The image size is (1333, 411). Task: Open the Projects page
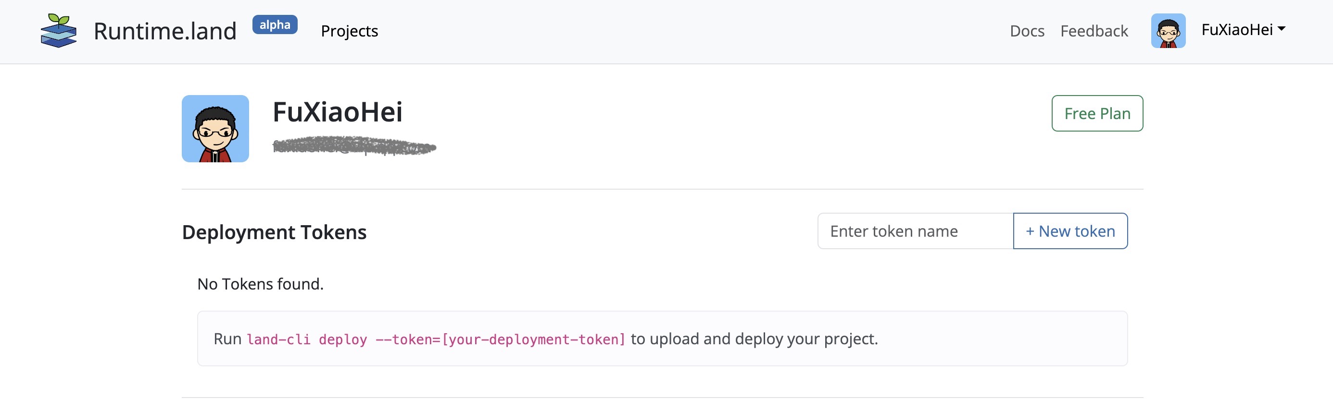pyautogui.click(x=349, y=31)
